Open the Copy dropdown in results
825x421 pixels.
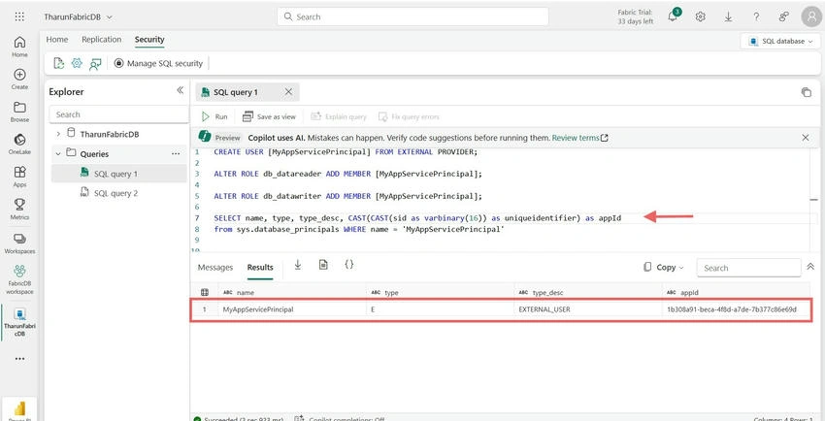(x=664, y=267)
